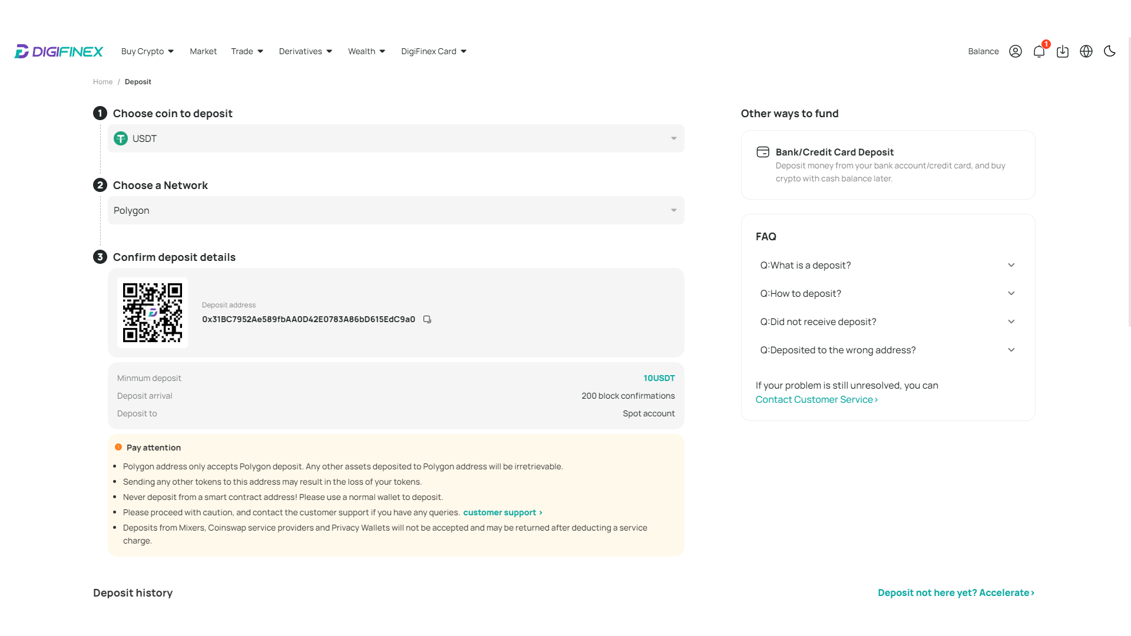Click the USDT Tether coin icon
The height and width of the screenshot is (636, 1131).
(x=121, y=138)
